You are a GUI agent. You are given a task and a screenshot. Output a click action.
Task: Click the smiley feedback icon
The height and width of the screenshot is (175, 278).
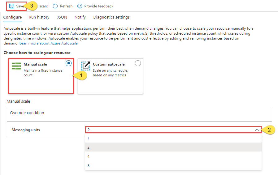pos(80,6)
